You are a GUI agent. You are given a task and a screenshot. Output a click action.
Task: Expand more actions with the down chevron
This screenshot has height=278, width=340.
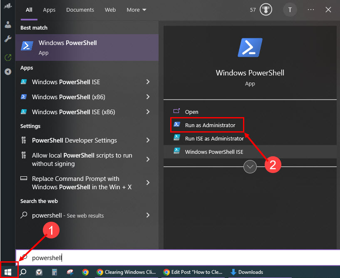point(250,167)
